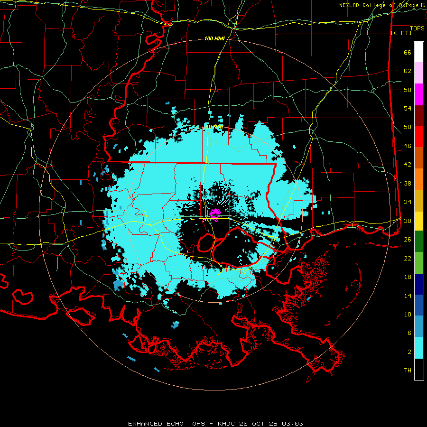Click the '38' legend value
The width and height of the screenshot is (427, 427).
click(408, 183)
